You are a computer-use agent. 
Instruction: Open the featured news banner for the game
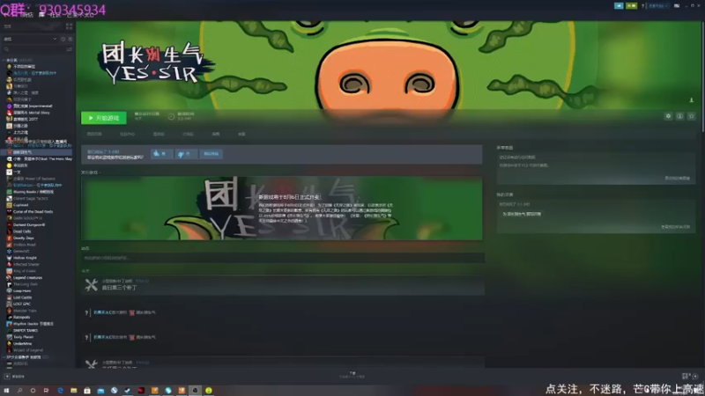[x=282, y=208]
